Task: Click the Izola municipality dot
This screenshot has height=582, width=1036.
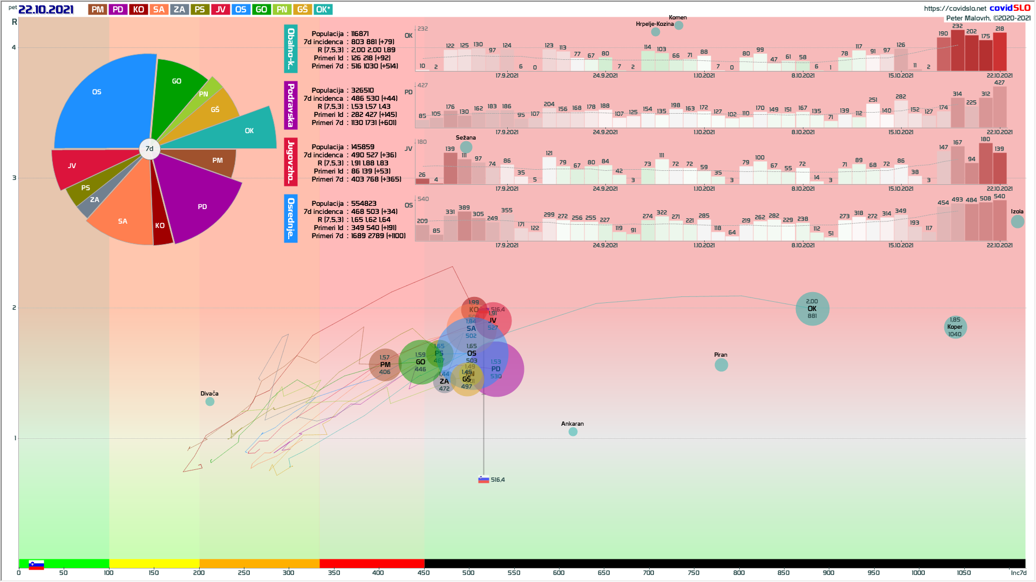Action: [x=1017, y=221]
